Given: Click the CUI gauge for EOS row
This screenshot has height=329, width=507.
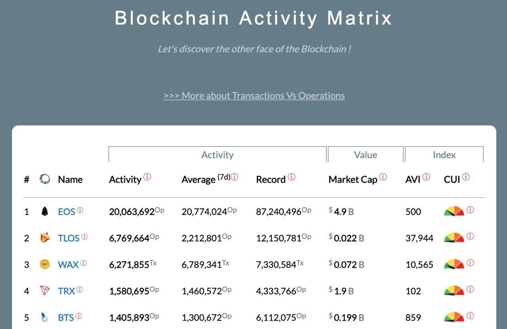Looking at the screenshot, I should tap(454, 211).
